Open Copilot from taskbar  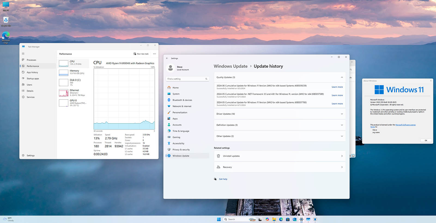(x=267, y=219)
